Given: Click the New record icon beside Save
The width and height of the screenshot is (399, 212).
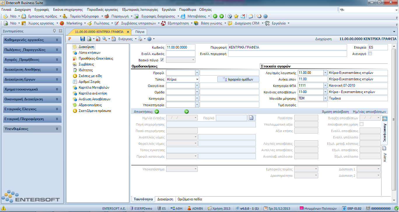Looking at the screenshot, I should (x=89, y=39).
